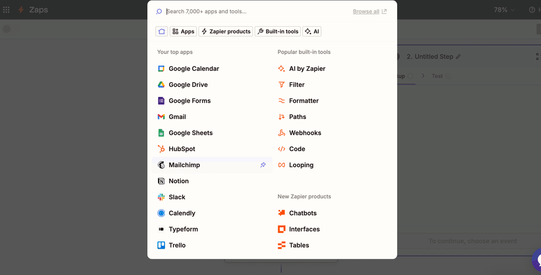Click the Trello logo icon

(x=161, y=245)
